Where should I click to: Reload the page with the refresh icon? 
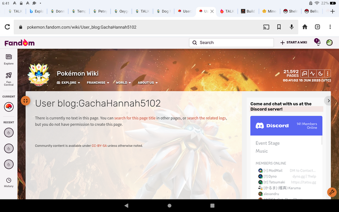[7, 27]
